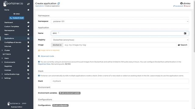Image resolution: width=195 pixels, height=109 pixels.
Task: Expand the Cluster sidebar section
Action: tap(2, 50)
